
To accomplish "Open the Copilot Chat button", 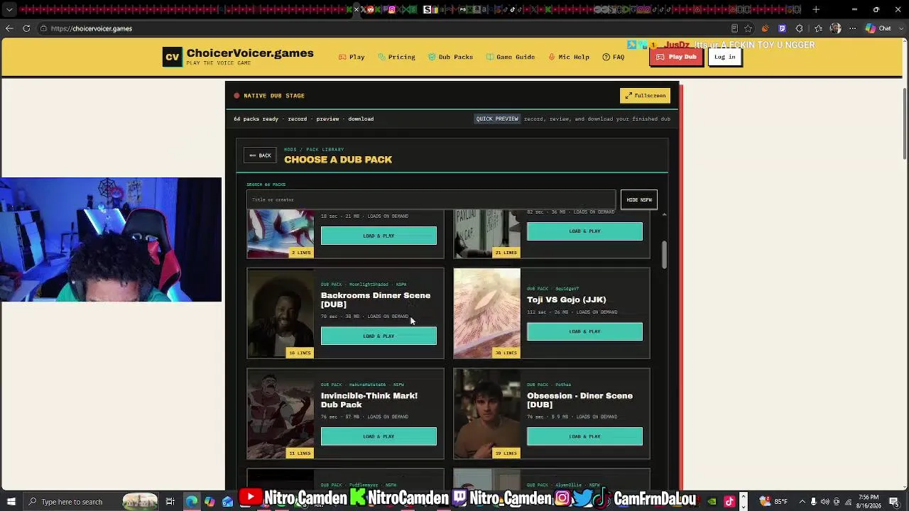I will pyautogui.click(x=879, y=29).
